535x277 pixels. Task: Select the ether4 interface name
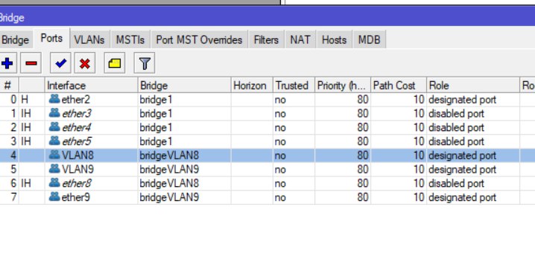(x=77, y=127)
